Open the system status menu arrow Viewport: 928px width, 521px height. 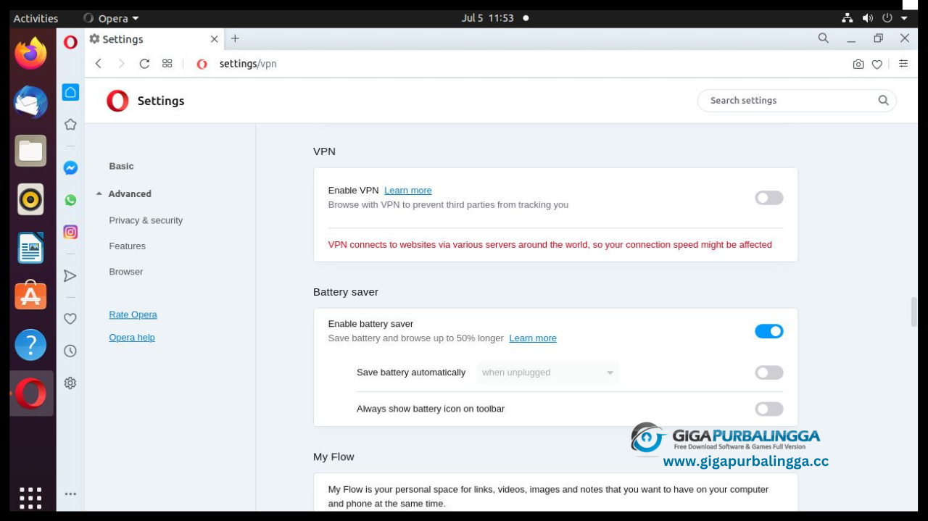pos(904,18)
